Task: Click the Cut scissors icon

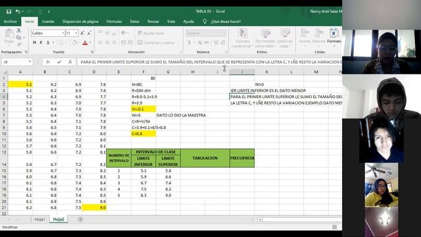Action: 19,31
